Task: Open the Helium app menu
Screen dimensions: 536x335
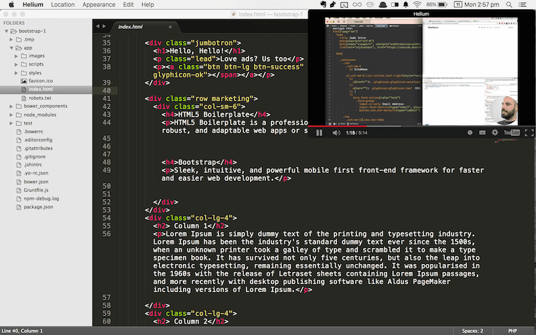Action: coord(33,5)
